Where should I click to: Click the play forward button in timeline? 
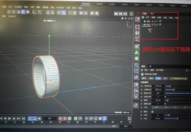(9, 119)
